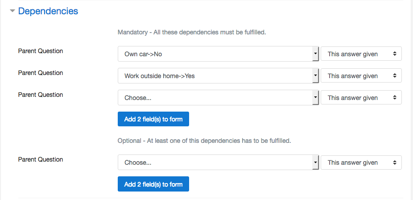Change 'This answer given' for Work outside home row
The width and height of the screenshot is (413, 200).
pos(361,76)
